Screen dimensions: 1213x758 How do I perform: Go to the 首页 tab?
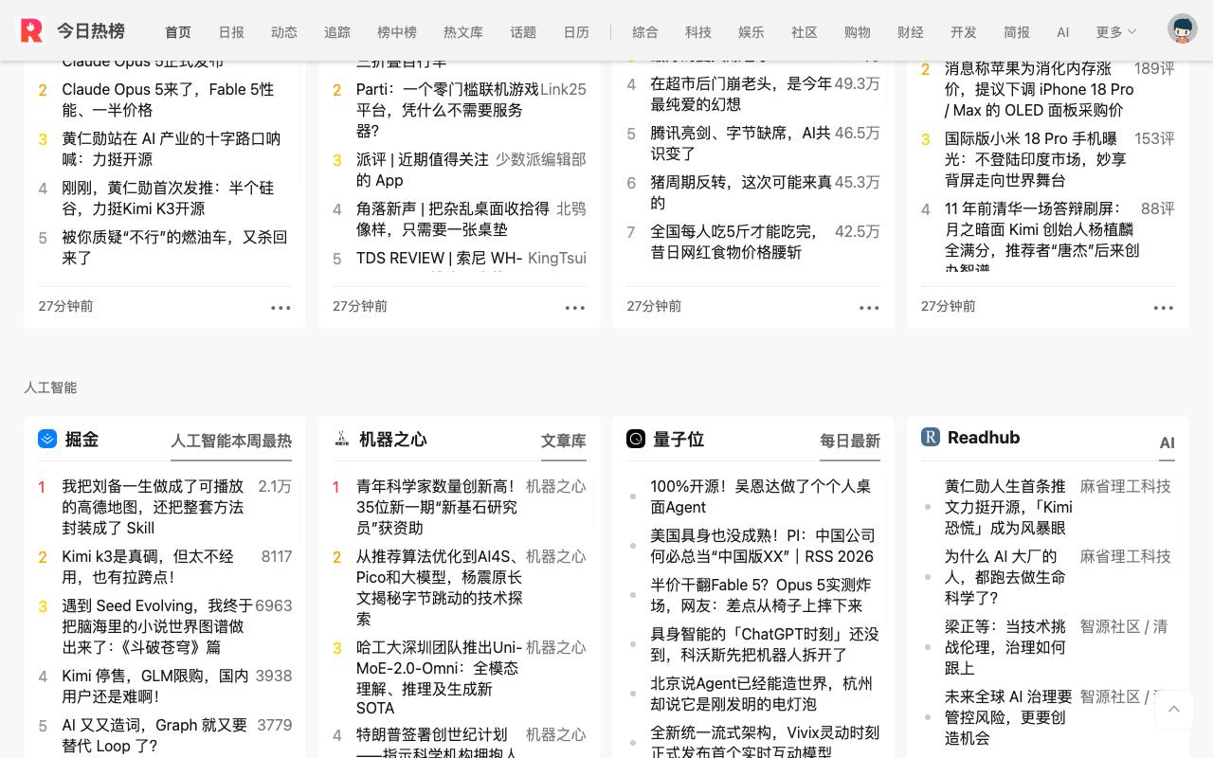[178, 32]
